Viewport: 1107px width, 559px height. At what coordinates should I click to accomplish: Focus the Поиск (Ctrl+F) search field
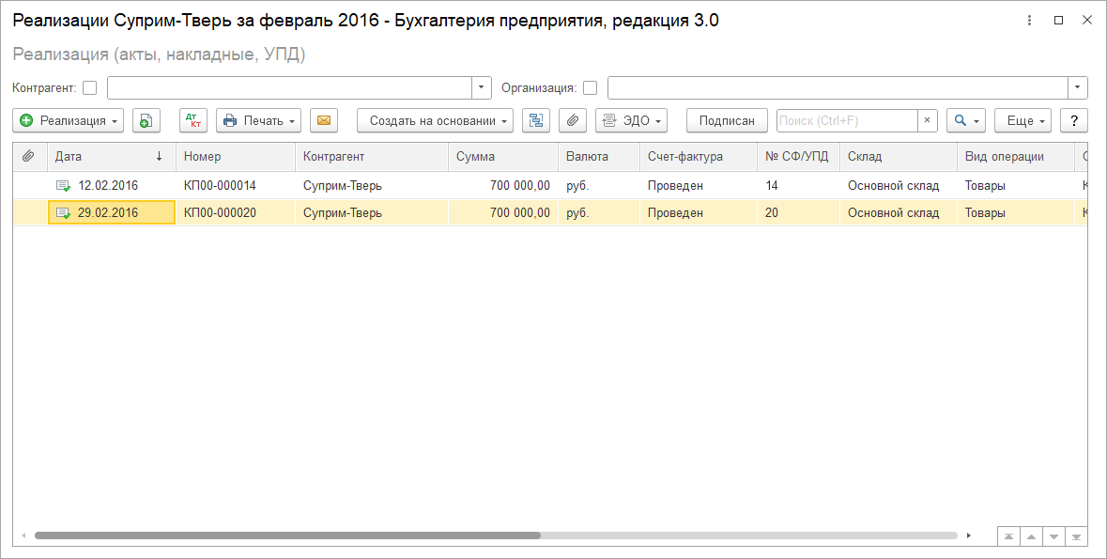click(847, 121)
